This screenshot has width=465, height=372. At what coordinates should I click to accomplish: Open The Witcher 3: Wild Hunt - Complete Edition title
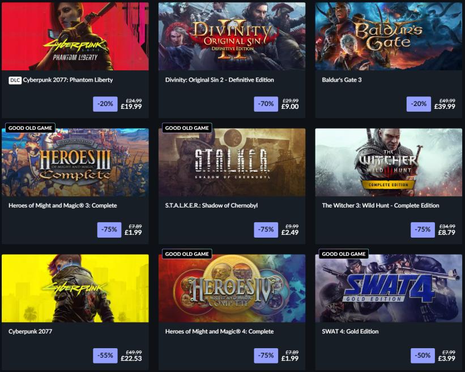tap(381, 205)
